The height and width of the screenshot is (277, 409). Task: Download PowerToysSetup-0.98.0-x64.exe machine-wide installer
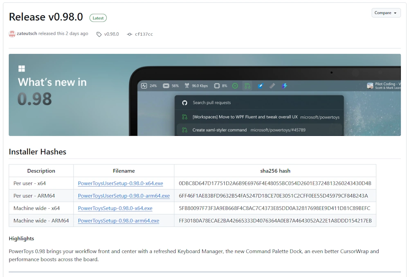pyautogui.click(x=115, y=208)
